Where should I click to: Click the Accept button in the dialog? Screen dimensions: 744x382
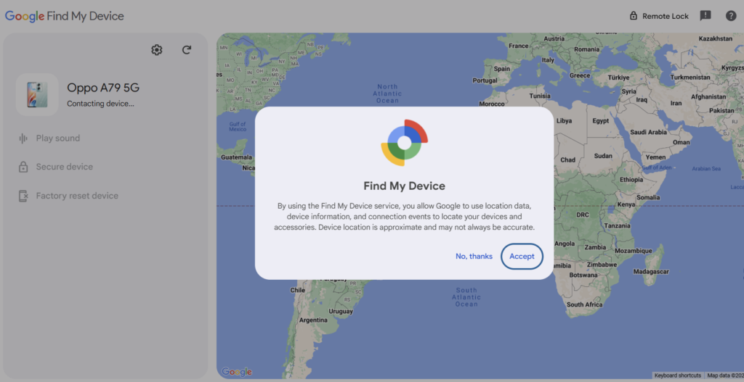pos(522,256)
